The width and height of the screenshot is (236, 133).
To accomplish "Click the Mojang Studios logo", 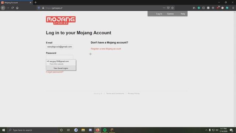I will 61,20.
